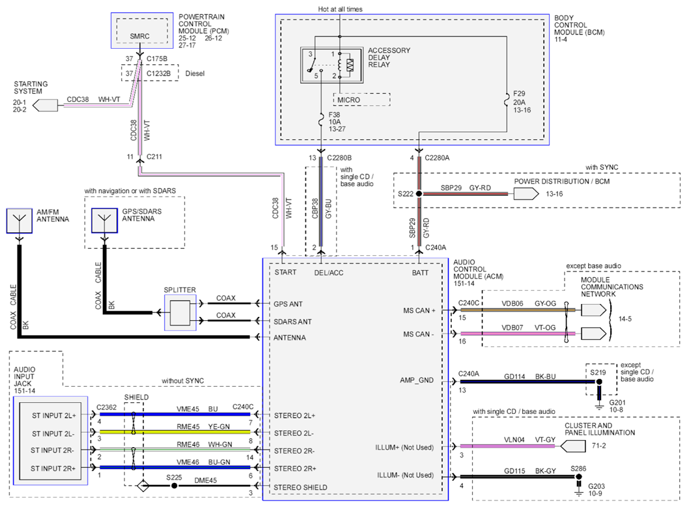Click the MICRO dashed box in the BCM
687x507 pixels.
(x=361, y=100)
